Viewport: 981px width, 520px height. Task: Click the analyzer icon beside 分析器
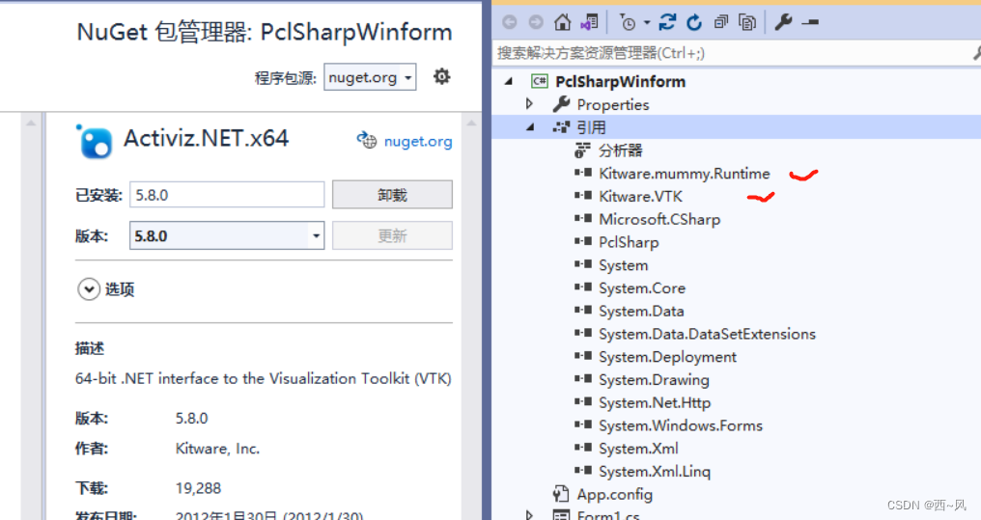pyautogui.click(x=582, y=150)
